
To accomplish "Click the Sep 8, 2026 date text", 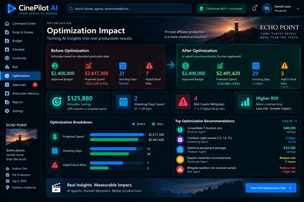I will 19,181.
